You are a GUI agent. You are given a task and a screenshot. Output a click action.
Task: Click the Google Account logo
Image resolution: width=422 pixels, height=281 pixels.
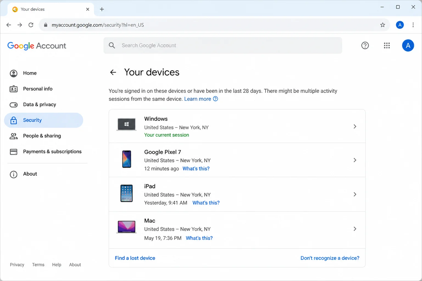(37, 46)
